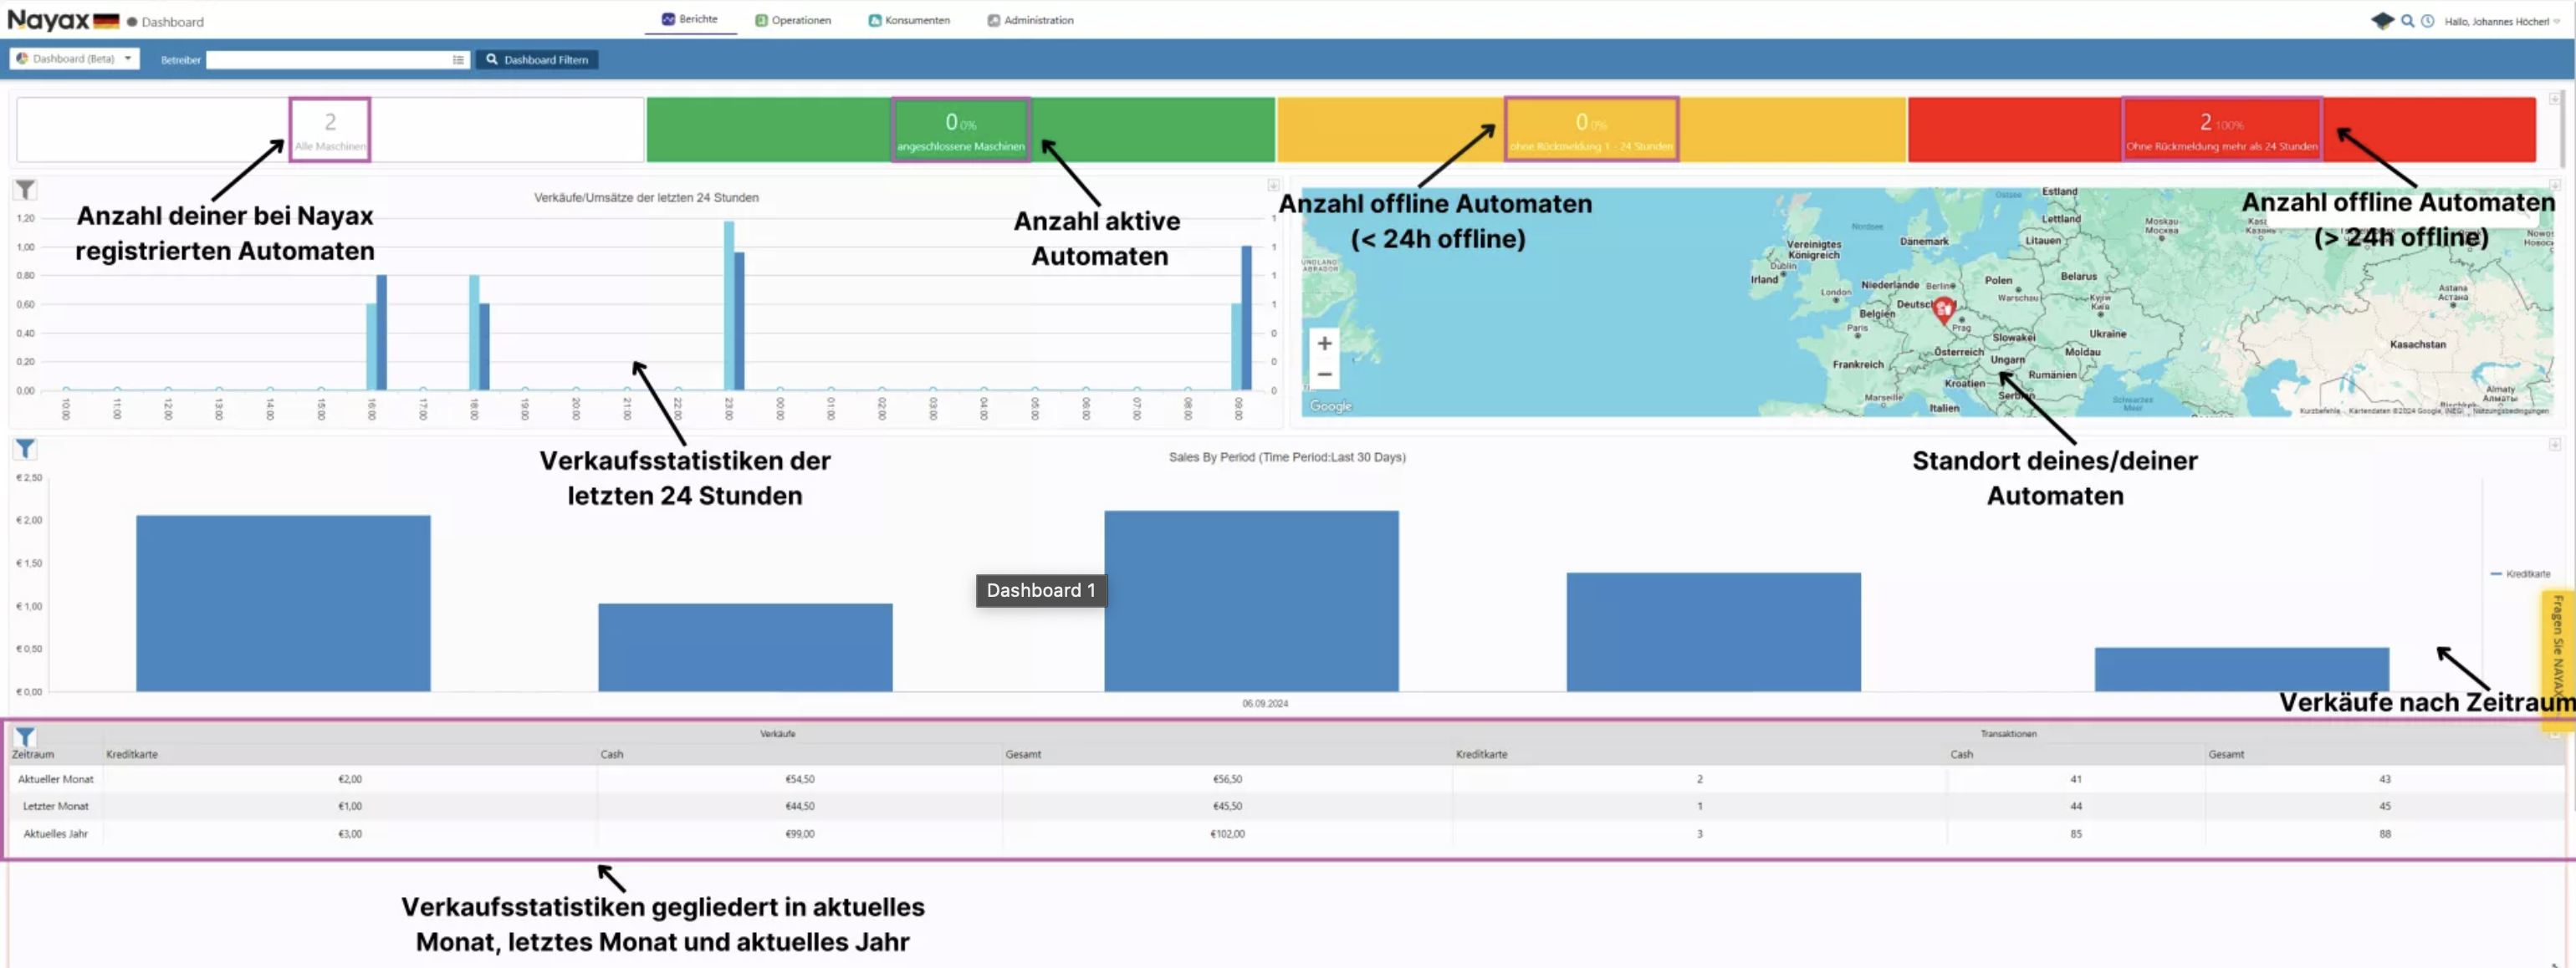Click the Dashboard Filtern button
The image size is (2576, 968).
tap(537, 60)
